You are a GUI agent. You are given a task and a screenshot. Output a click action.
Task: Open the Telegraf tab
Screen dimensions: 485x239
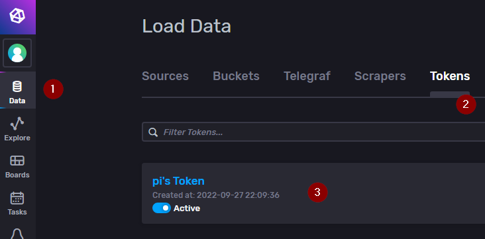(x=307, y=76)
